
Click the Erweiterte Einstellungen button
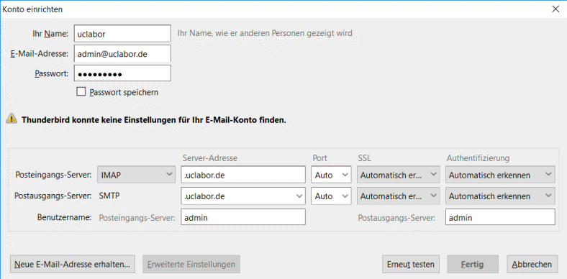pos(191,264)
